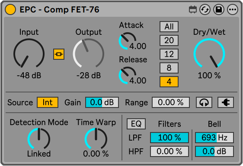Click the -48 dB input value
Screen dimensions: 243x166
click(29, 76)
